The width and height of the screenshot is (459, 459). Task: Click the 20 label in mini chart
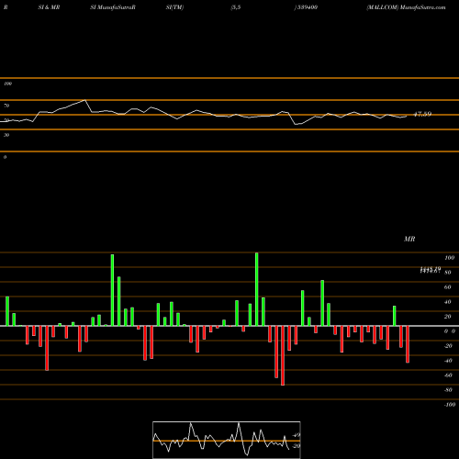click(x=297, y=446)
